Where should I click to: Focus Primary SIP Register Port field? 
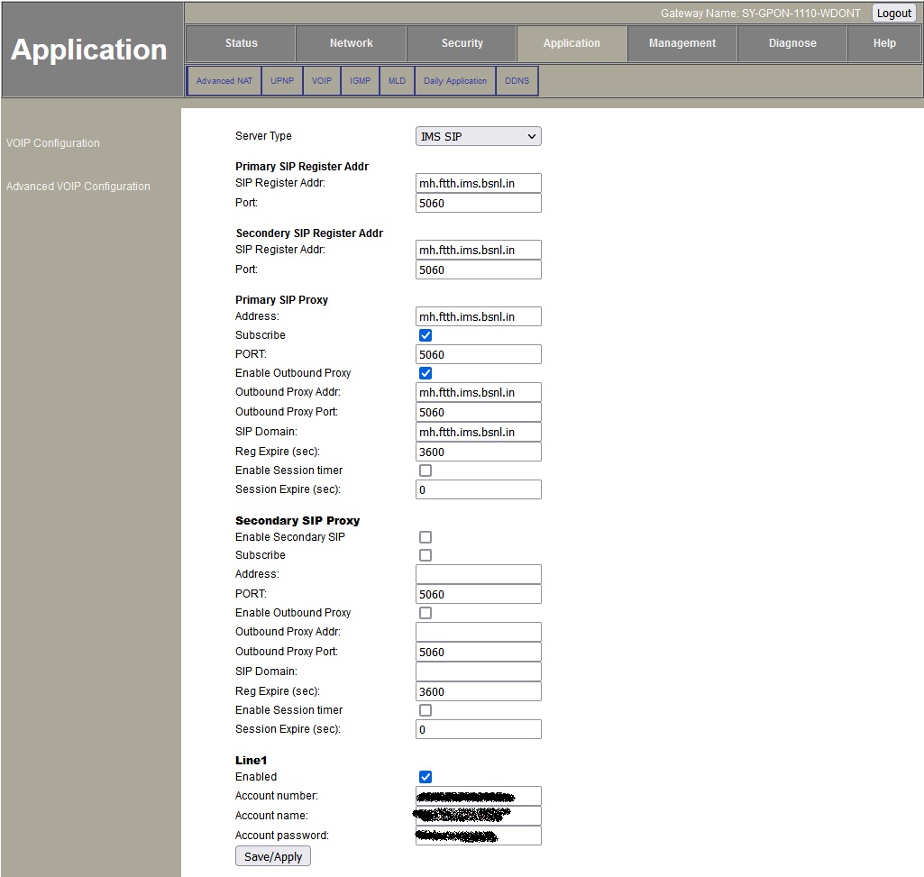[x=478, y=204]
